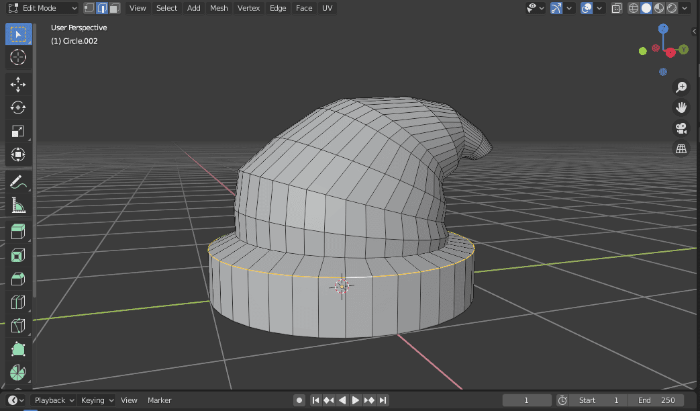Open the Edit Mode dropdown

pos(42,8)
